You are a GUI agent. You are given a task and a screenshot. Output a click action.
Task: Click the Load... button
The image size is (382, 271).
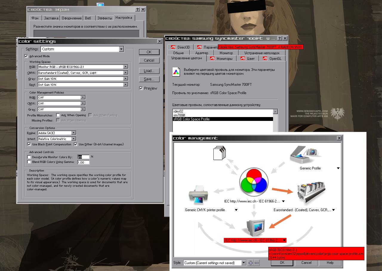pyautogui.click(x=149, y=71)
